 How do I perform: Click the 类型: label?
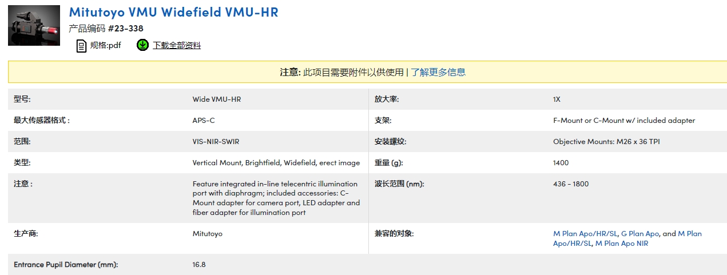(x=22, y=163)
